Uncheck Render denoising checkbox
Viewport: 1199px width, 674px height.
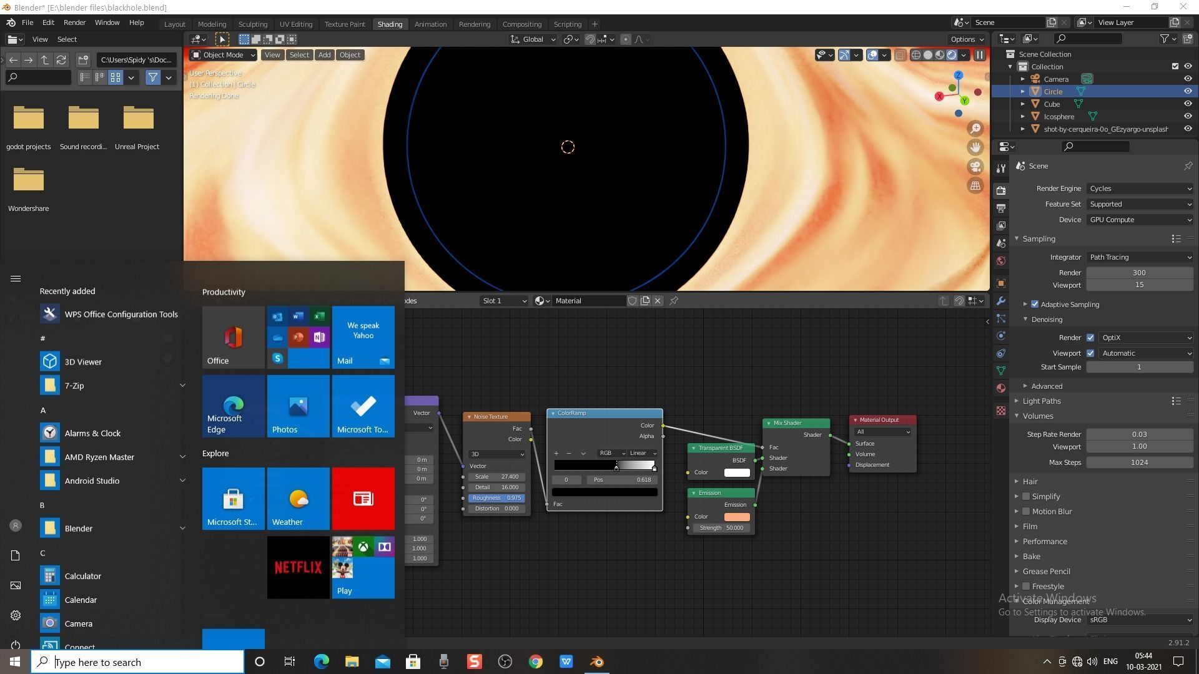(1090, 338)
